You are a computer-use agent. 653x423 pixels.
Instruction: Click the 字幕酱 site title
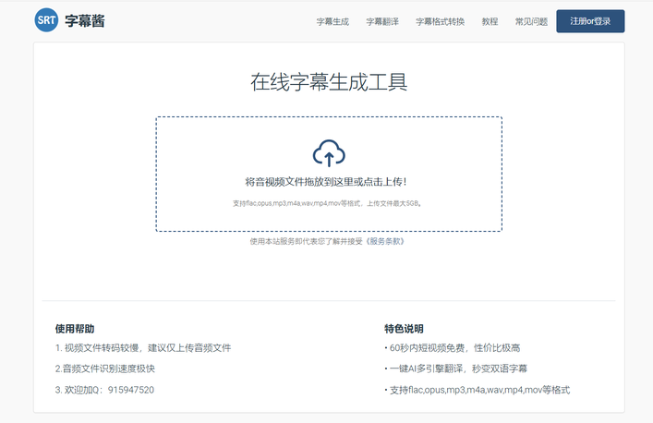[85, 21]
